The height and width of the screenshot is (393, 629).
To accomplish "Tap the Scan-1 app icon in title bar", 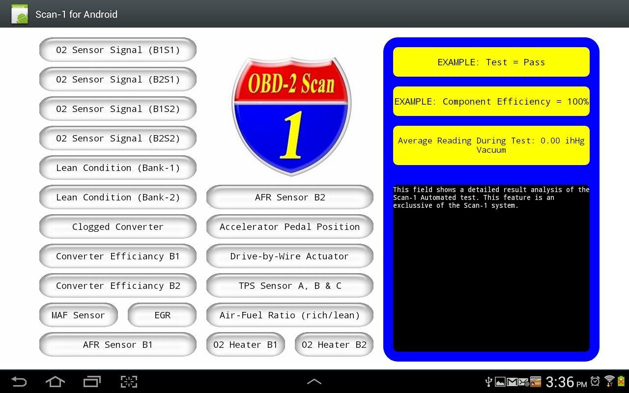I will tap(19, 13).
